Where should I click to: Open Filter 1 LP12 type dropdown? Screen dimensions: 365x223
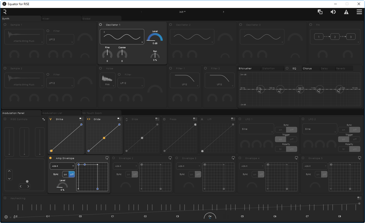point(185,80)
